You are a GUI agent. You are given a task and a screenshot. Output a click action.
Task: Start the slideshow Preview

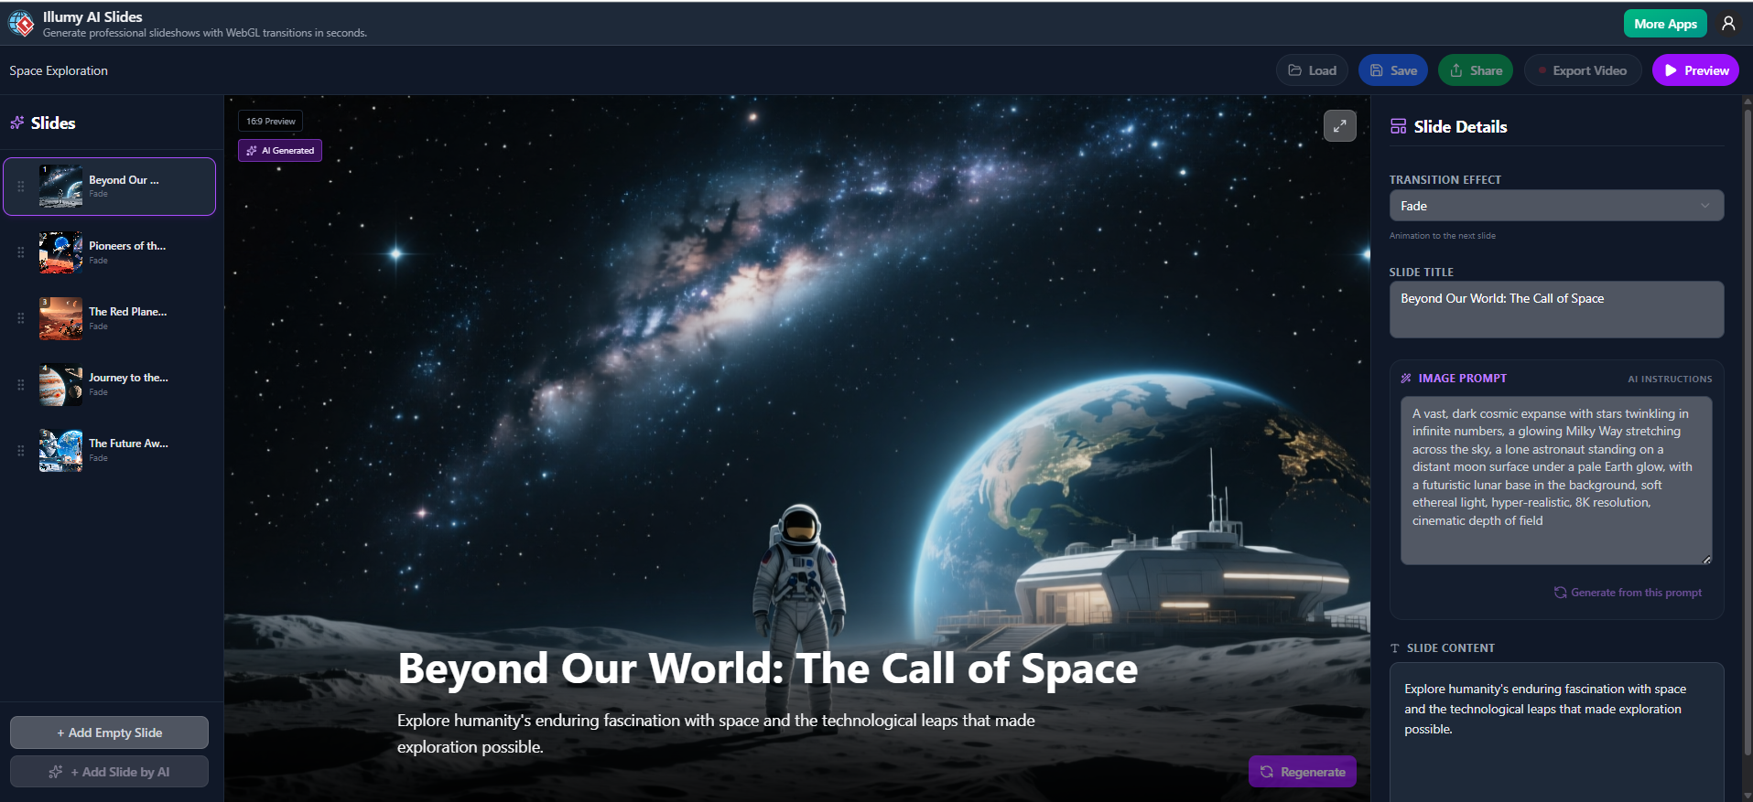coord(1694,70)
